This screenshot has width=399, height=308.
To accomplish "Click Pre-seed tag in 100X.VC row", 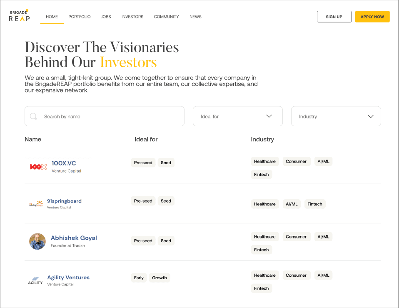I will point(143,163).
